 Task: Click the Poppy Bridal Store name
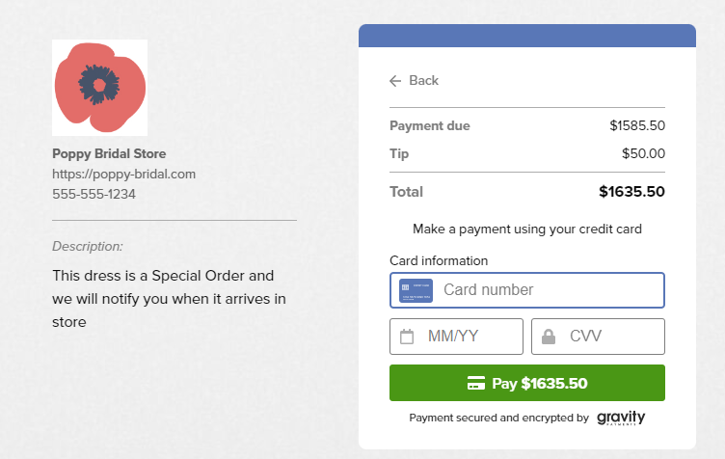point(109,154)
